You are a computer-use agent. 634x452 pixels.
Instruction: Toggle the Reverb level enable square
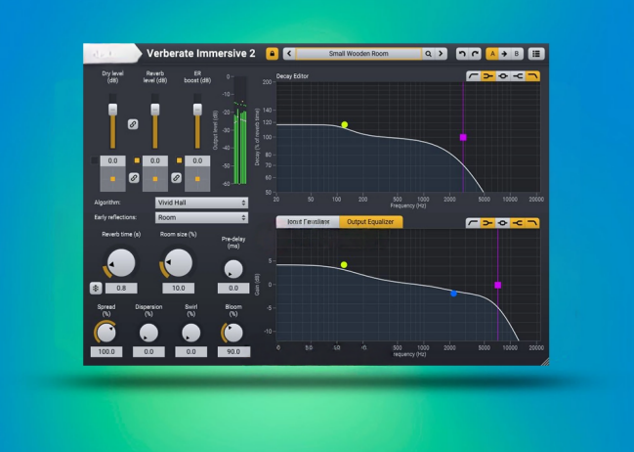pos(137,160)
